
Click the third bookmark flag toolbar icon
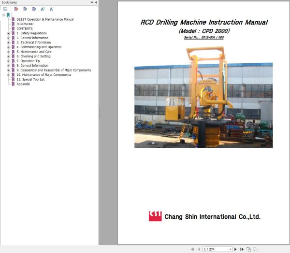(x=34, y=9)
